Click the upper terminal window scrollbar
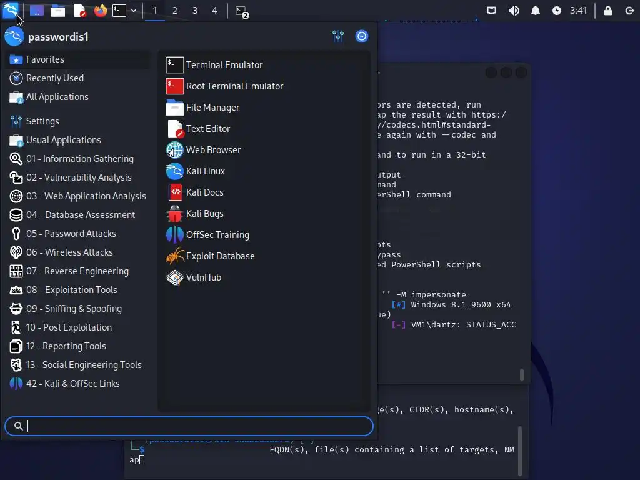 pos(522,375)
